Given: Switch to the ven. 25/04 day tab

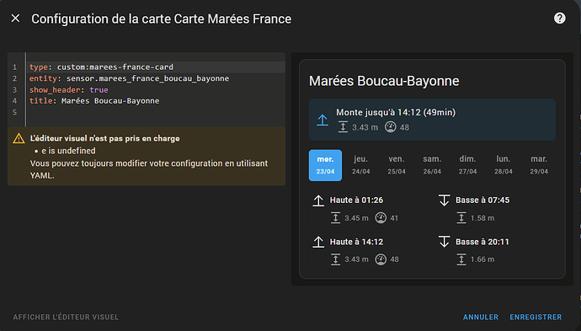Looking at the screenshot, I should tap(397, 165).
